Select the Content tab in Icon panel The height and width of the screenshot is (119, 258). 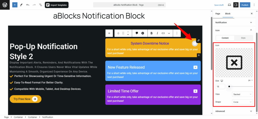[225, 38]
